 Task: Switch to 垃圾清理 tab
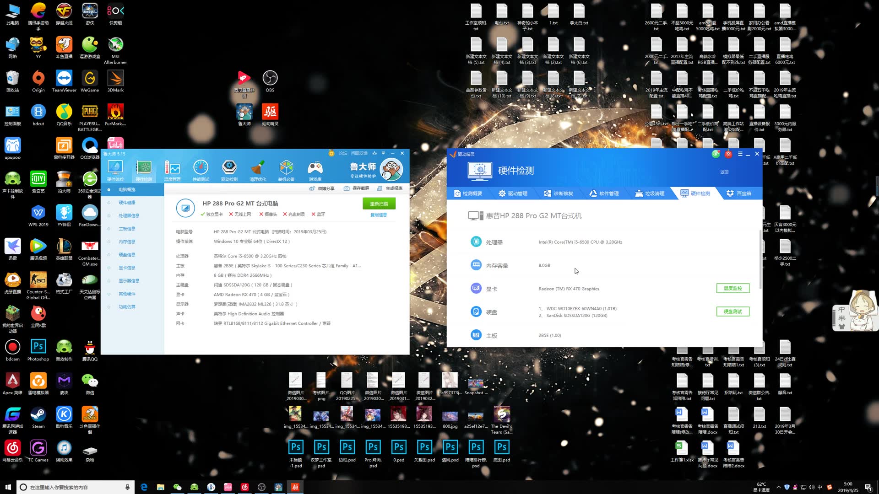pos(649,193)
